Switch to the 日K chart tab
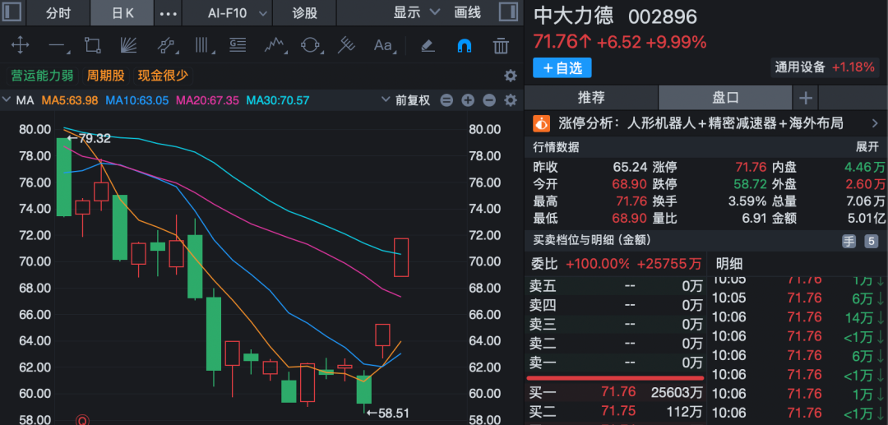This screenshot has width=888, height=425. pos(123,12)
